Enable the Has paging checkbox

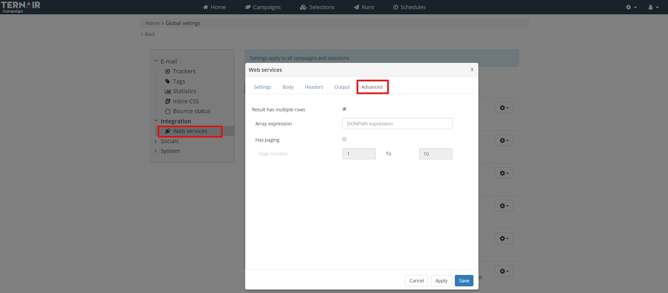click(344, 139)
